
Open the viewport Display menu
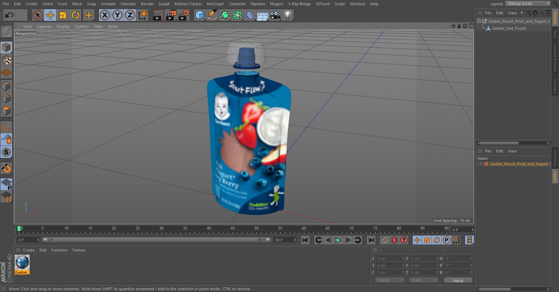[63, 27]
